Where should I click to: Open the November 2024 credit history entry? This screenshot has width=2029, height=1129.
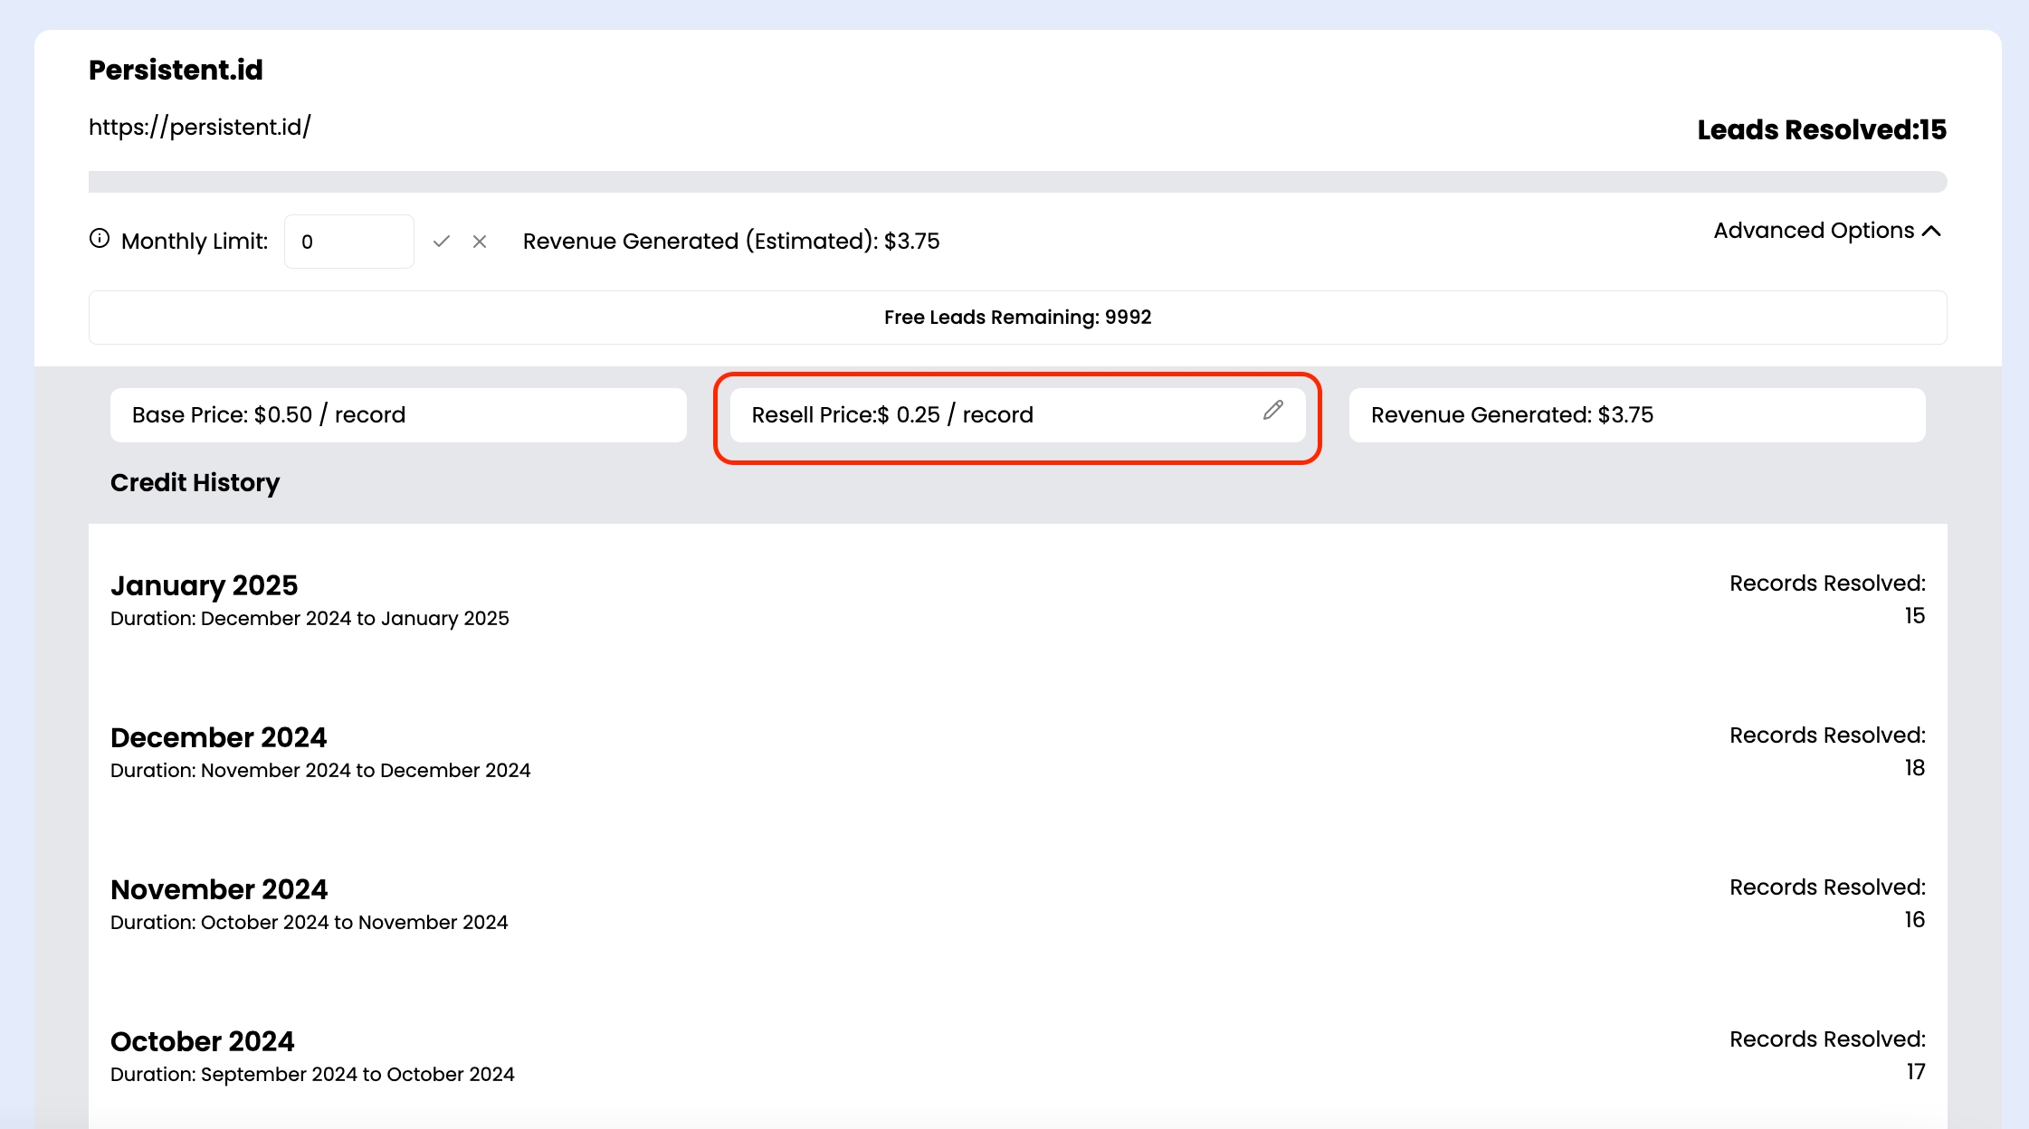coord(218,889)
